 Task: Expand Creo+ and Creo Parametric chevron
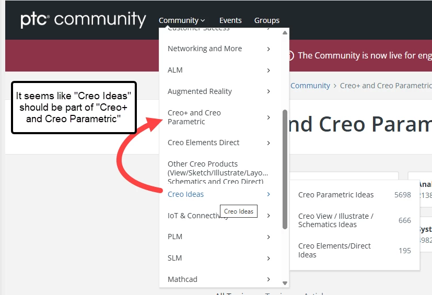[268, 117]
